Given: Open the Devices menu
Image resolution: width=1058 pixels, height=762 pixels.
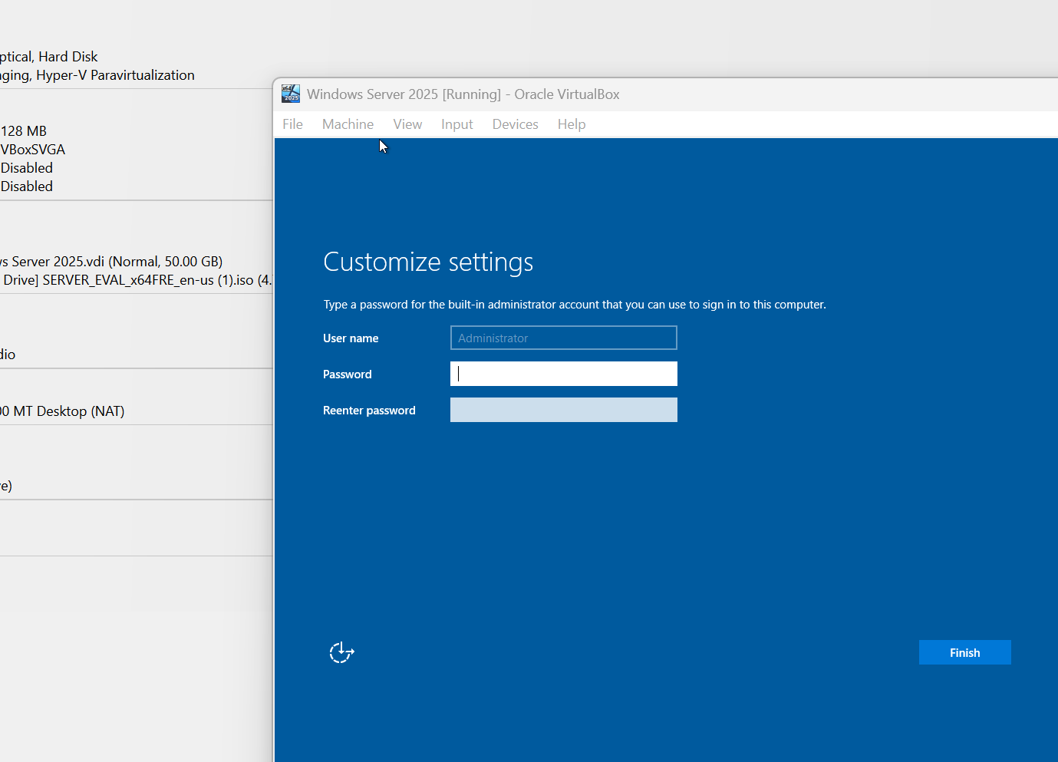Looking at the screenshot, I should pos(515,124).
